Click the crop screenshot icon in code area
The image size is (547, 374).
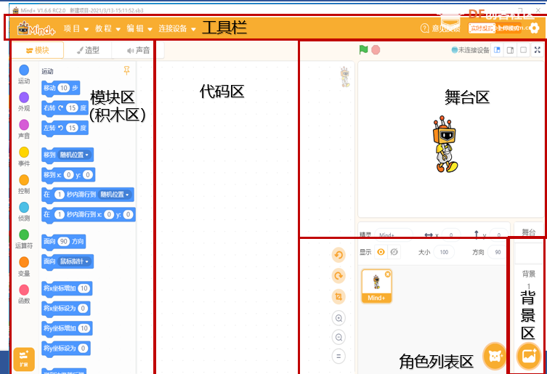pyautogui.click(x=339, y=296)
